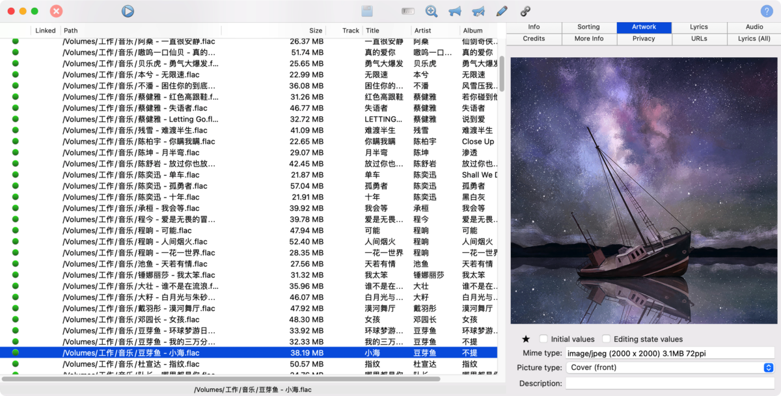Sort by the Artist column header

[435, 31]
